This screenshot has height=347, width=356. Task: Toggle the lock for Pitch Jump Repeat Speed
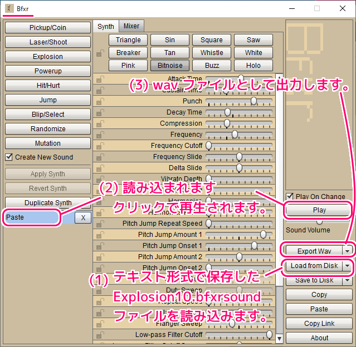click(x=100, y=224)
